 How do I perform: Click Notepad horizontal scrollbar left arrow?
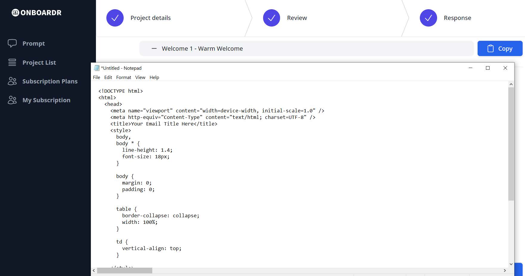(x=94, y=271)
